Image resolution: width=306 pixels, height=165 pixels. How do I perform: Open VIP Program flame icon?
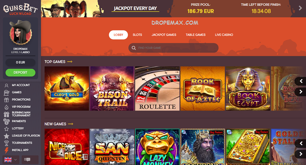[7, 107]
